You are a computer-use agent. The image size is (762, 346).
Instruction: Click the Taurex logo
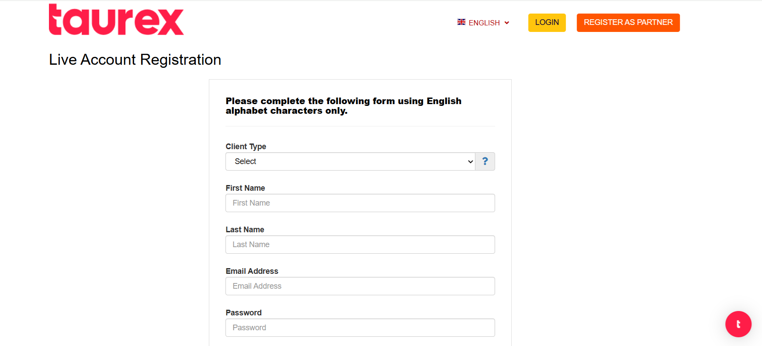tap(116, 20)
